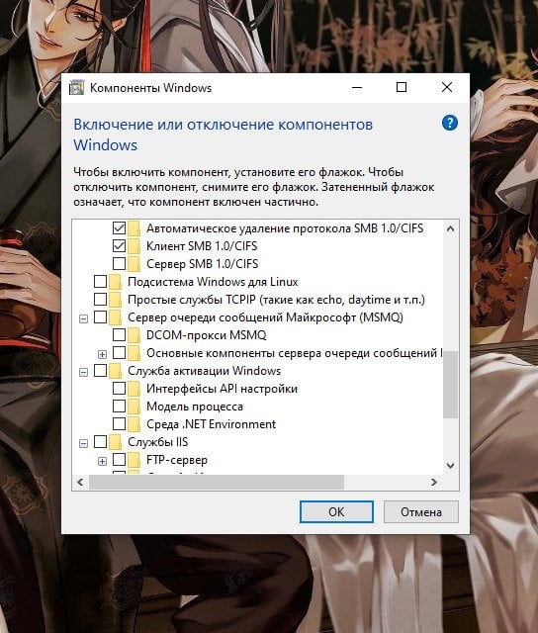Viewport: 538px width, 633px height.
Task: Collapse Сервер очереди сообщений Майкрософт (MSMQ) node
Action: tap(83, 318)
